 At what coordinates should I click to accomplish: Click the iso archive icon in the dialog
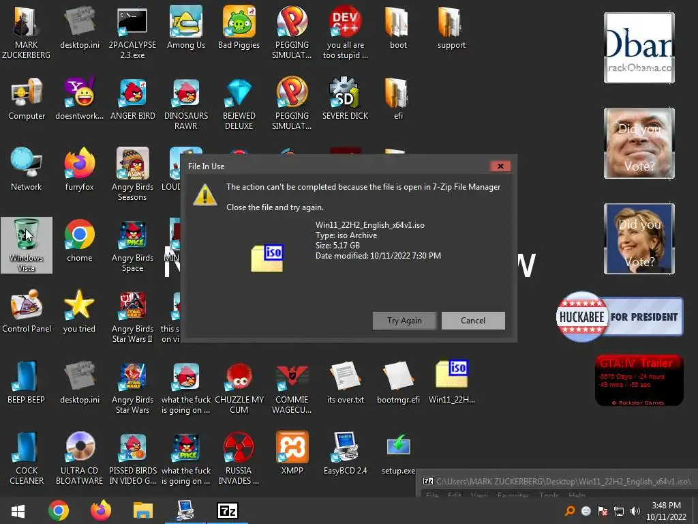pyautogui.click(x=267, y=257)
